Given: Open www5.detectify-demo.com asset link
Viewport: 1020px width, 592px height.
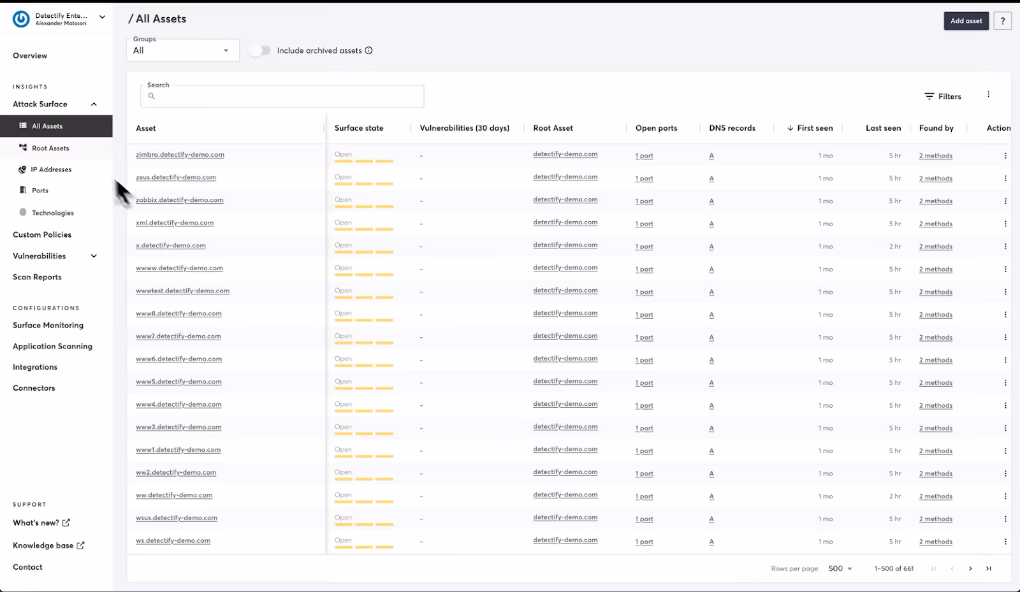Looking at the screenshot, I should pyautogui.click(x=178, y=382).
